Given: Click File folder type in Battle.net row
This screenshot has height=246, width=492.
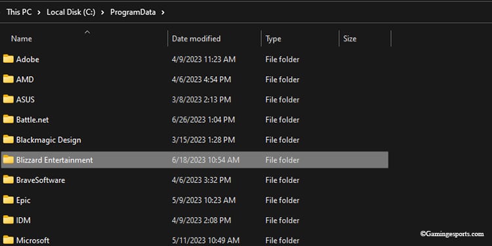Looking at the screenshot, I should (282, 119).
